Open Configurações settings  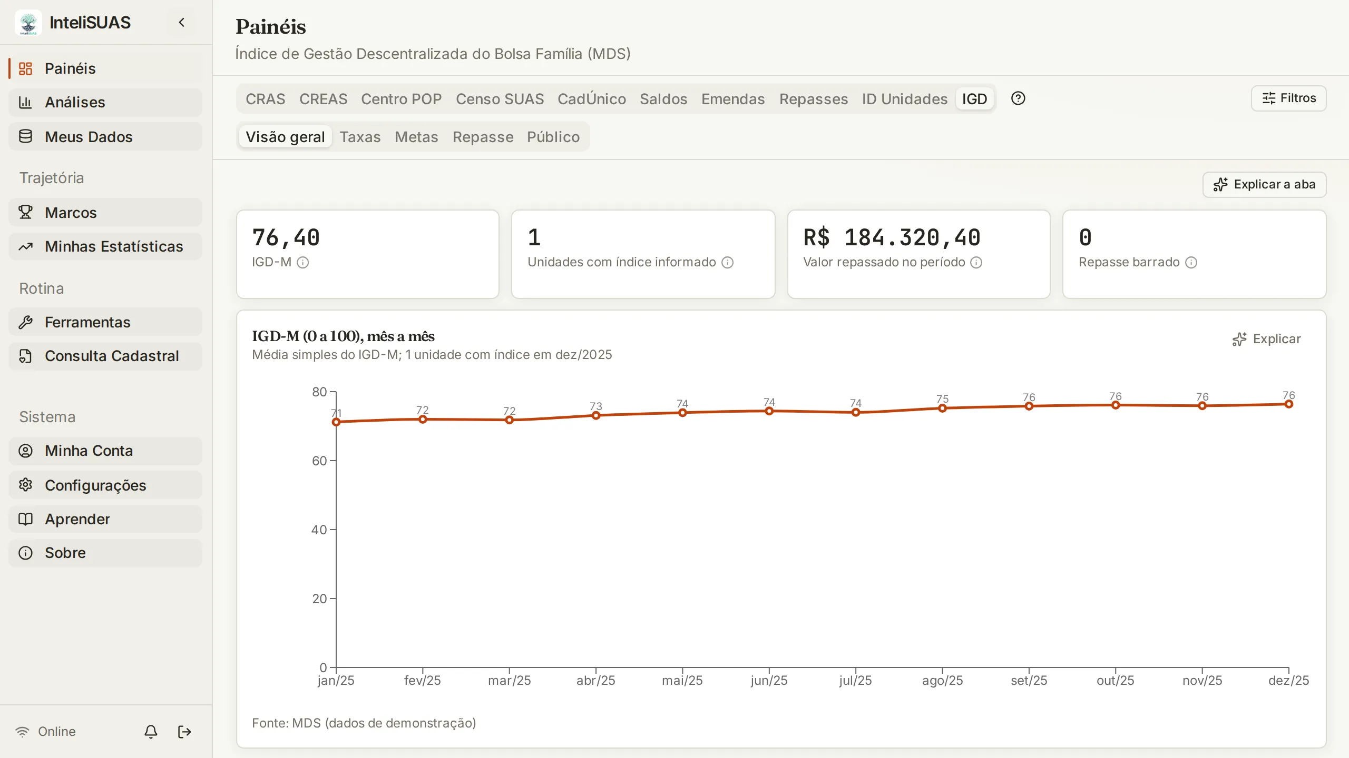[105, 485]
